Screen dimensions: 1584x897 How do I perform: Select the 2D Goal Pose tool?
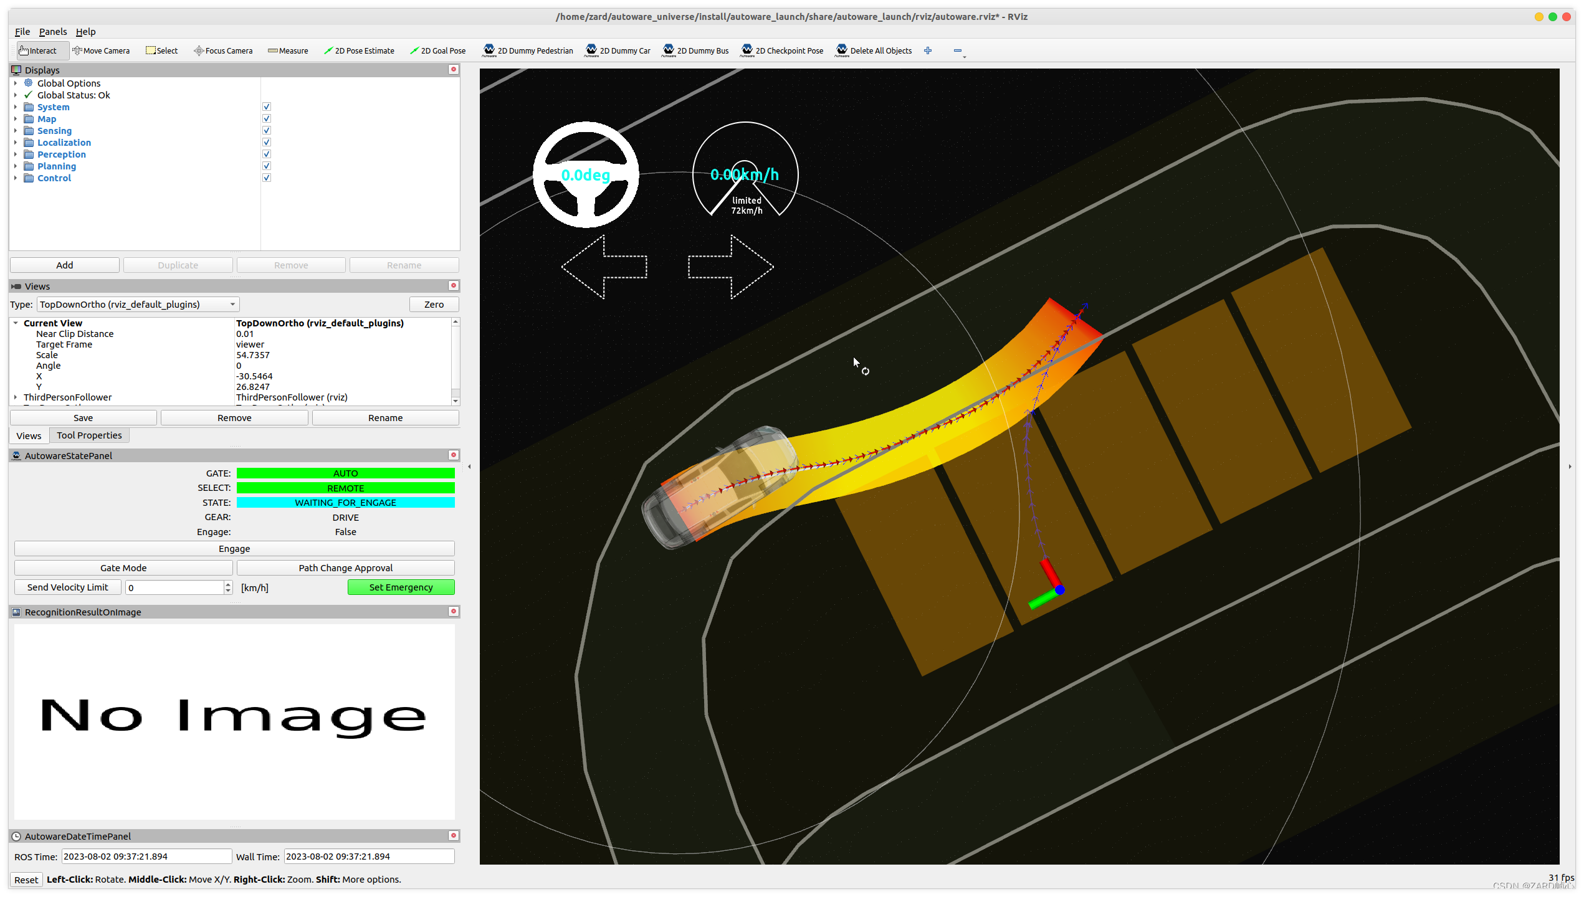[x=437, y=50]
